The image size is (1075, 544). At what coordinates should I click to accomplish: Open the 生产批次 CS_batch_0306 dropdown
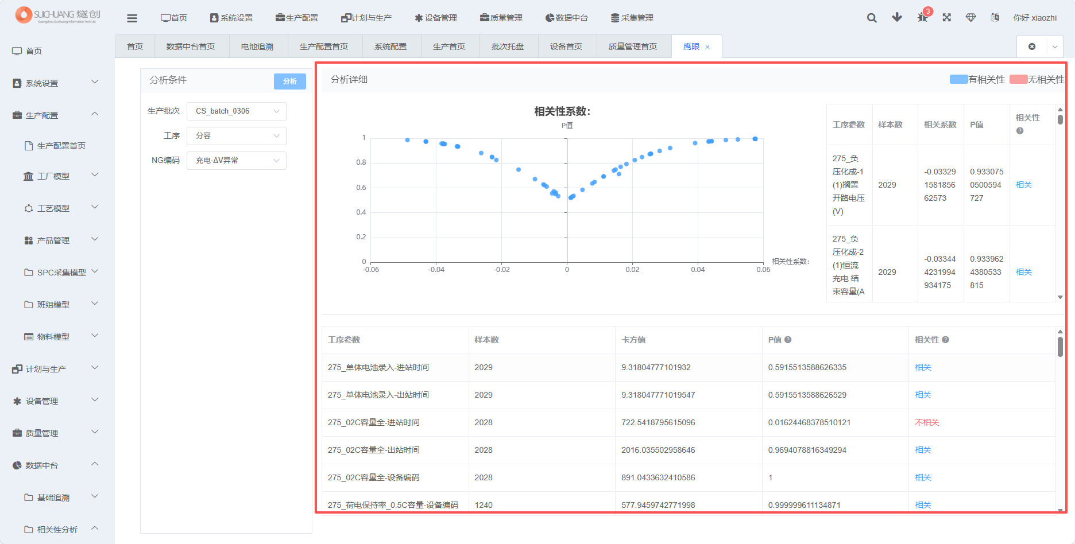click(x=237, y=111)
